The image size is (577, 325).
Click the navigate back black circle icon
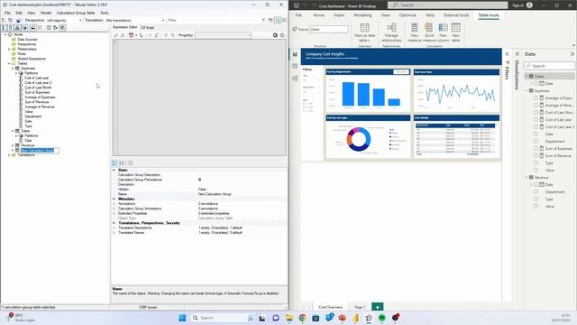(x=275, y=35)
